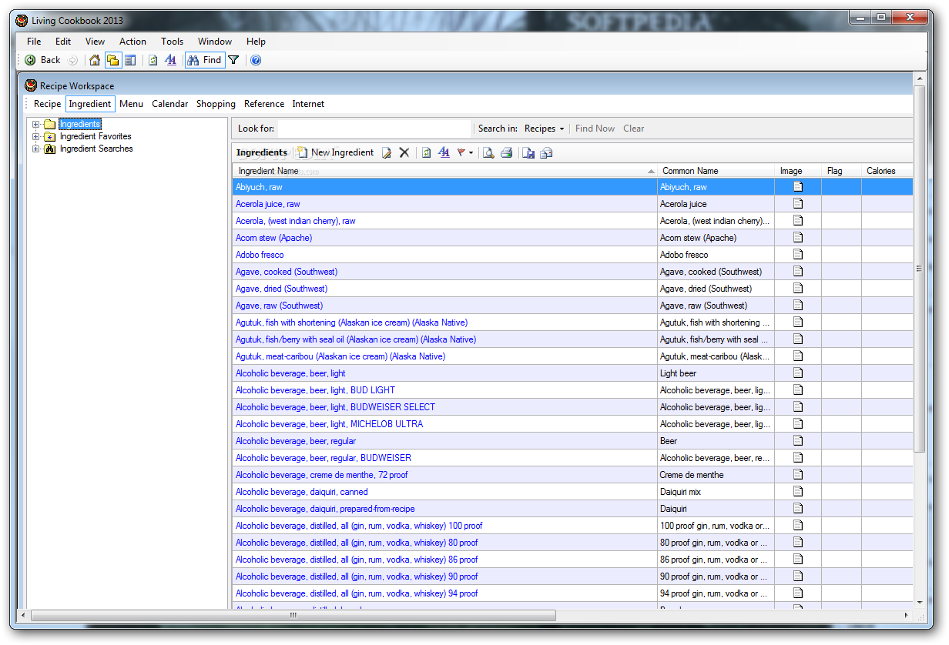Click the Delete X icon in Ingredients toolbar

point(404,152)
